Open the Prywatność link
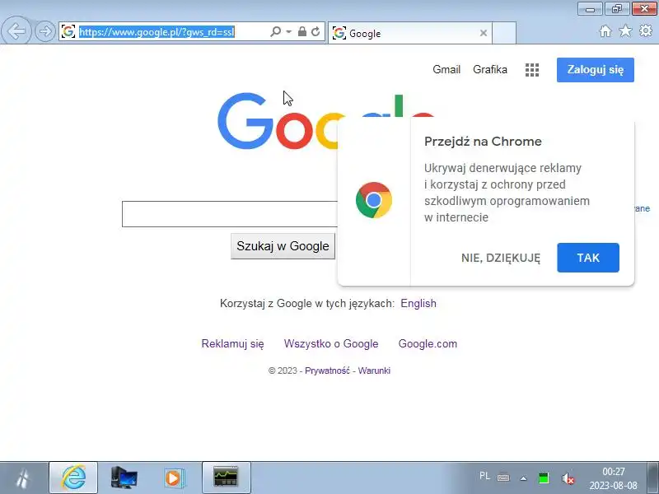659x494 pixels. coord(327,370)
